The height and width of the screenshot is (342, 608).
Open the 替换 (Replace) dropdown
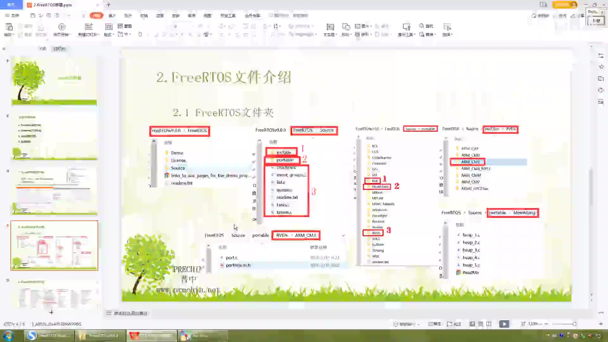tap(427, 34)
